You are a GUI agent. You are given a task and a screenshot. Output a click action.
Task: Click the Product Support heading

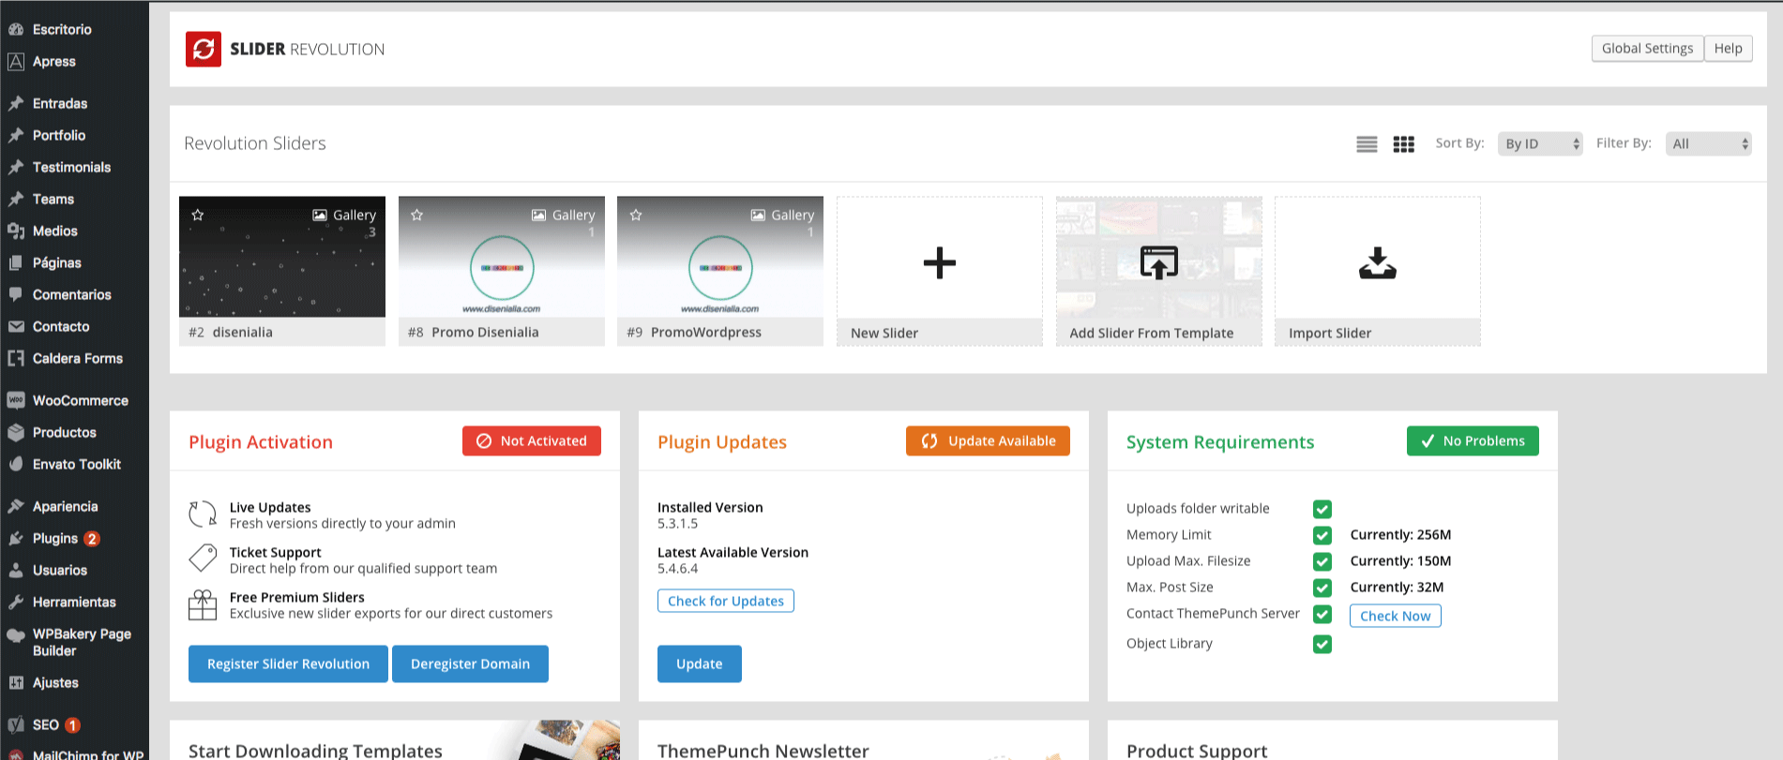pyautogui.click(x=1197, y=751)
